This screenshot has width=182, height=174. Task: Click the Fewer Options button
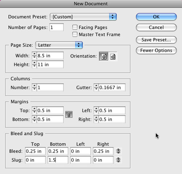point(156,50)
